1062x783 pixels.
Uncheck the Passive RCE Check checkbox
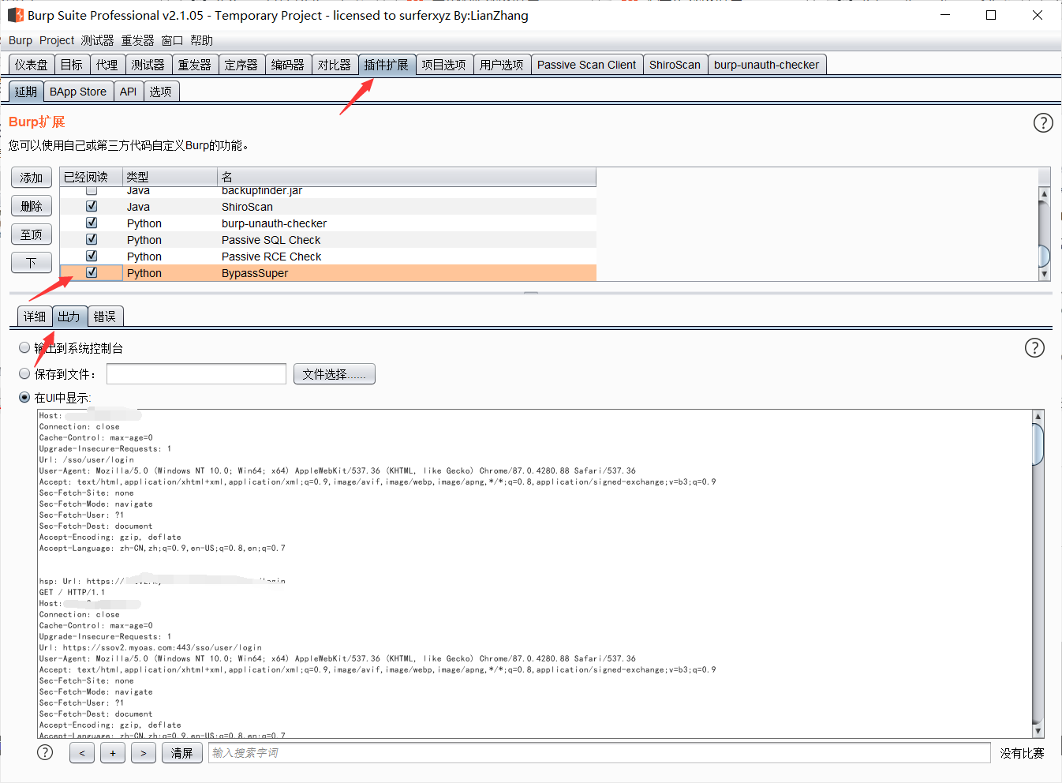pos(92,256)
